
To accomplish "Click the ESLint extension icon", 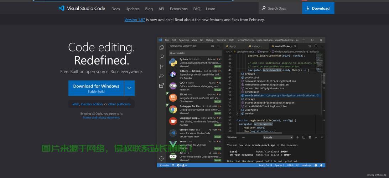I will tap(173, 98).
